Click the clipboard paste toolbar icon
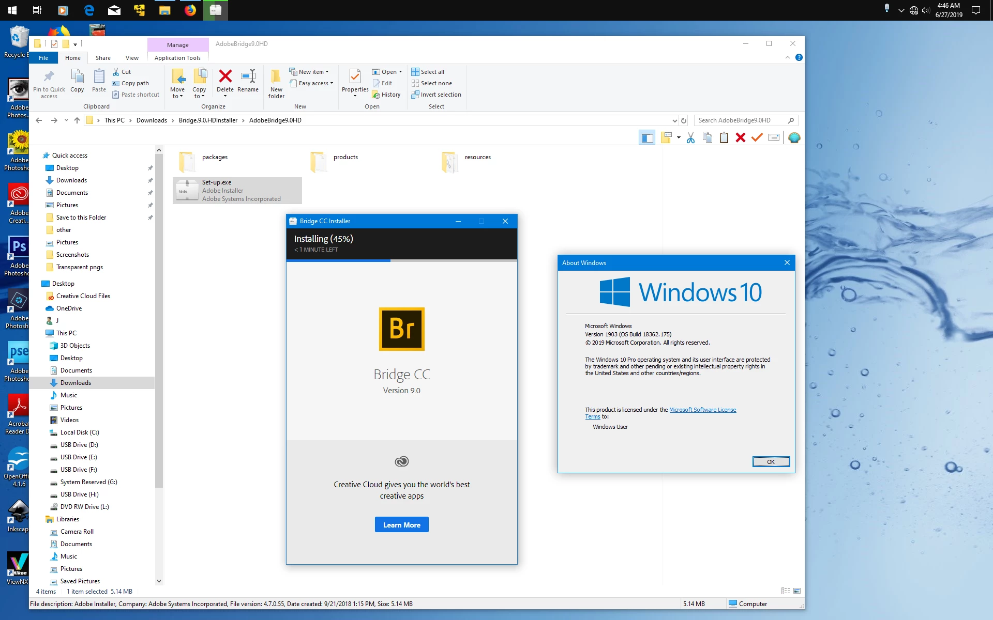The width and height of the screenshot is (993, 620). pyautogui.click(x=724, y=137)
